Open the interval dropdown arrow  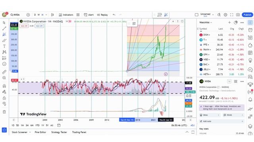[x=46, y=15]
